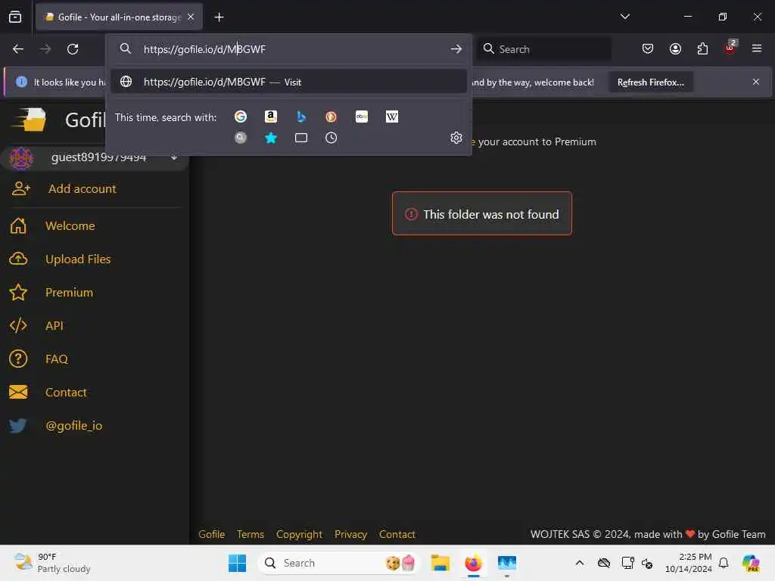The height and width of the screenshot is (581, 775).
Task: Open API in the sidebar
Action: coord(54,325)
